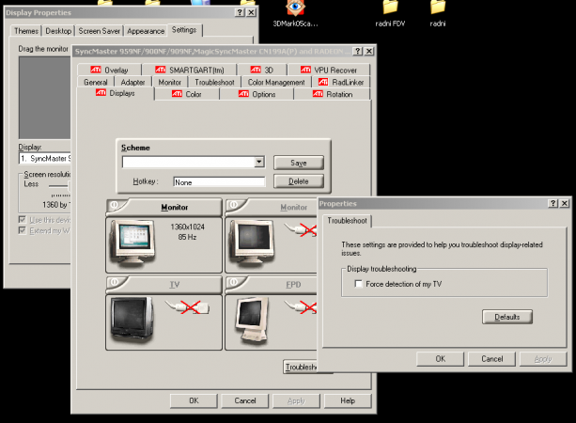Image resolution: width=576 pixels, height=423 pixels.
Task: Click the help question mark in SyncMaster dialog
Action: 357,51
